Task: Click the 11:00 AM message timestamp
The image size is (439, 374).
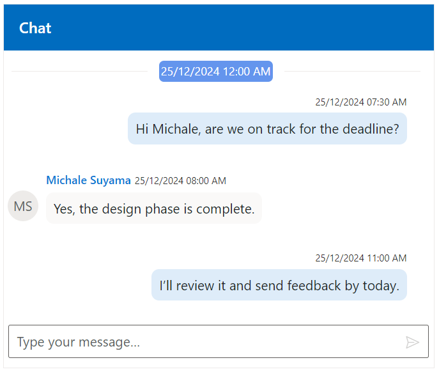Action: 360,258
